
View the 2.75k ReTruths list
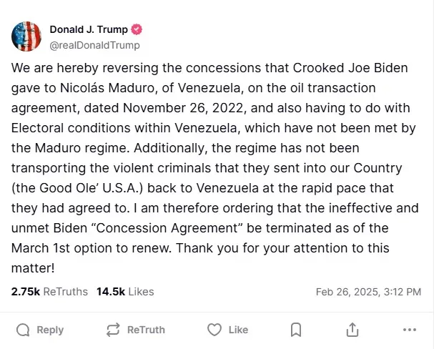point(49,292)
